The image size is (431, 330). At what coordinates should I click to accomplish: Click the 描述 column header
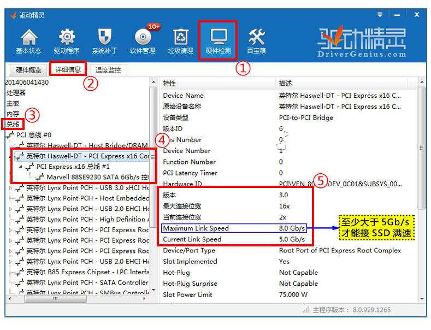tap(341, 84)
